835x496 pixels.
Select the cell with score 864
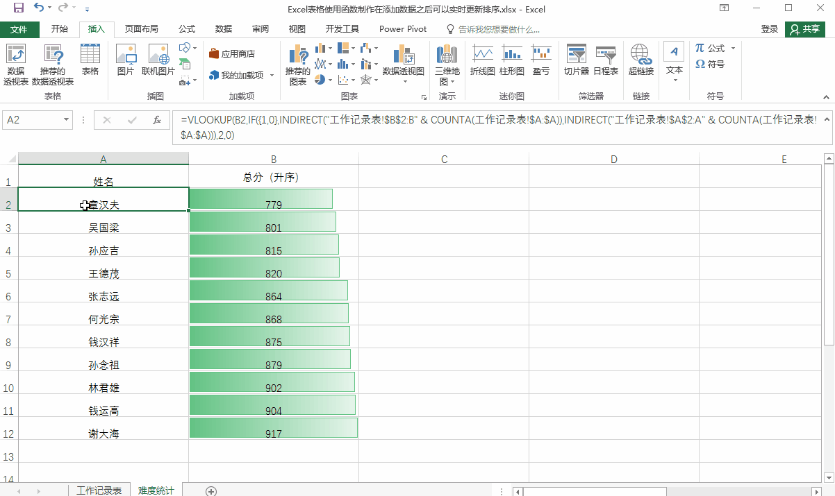point(274,291)
